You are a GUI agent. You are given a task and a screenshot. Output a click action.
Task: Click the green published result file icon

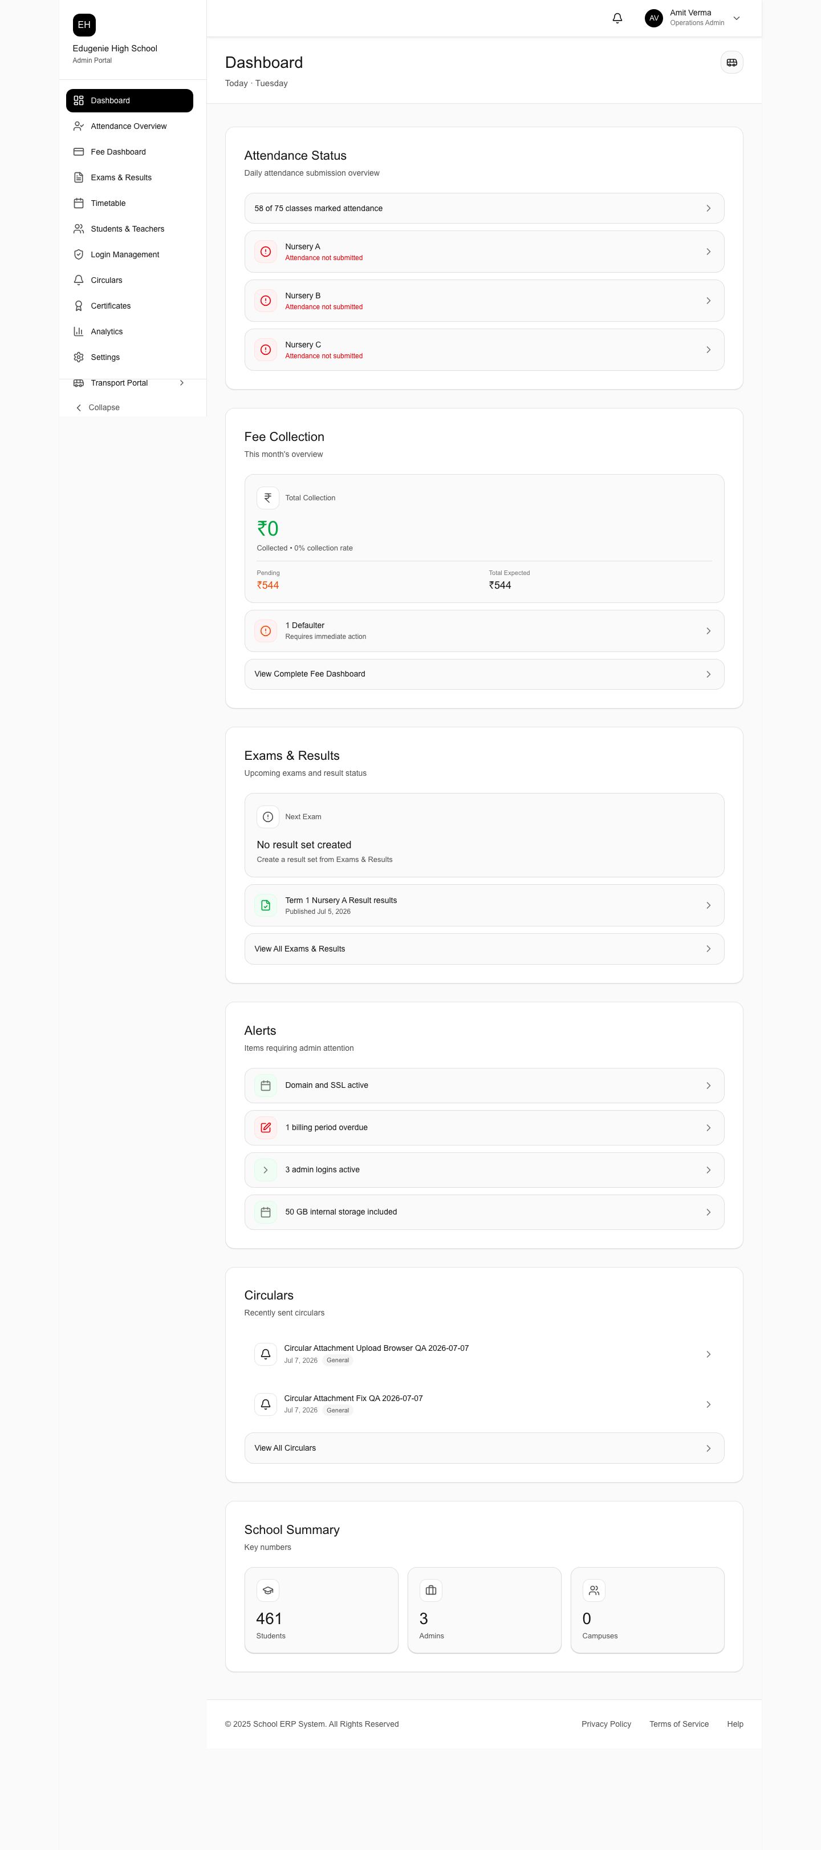tap(266, 906)
